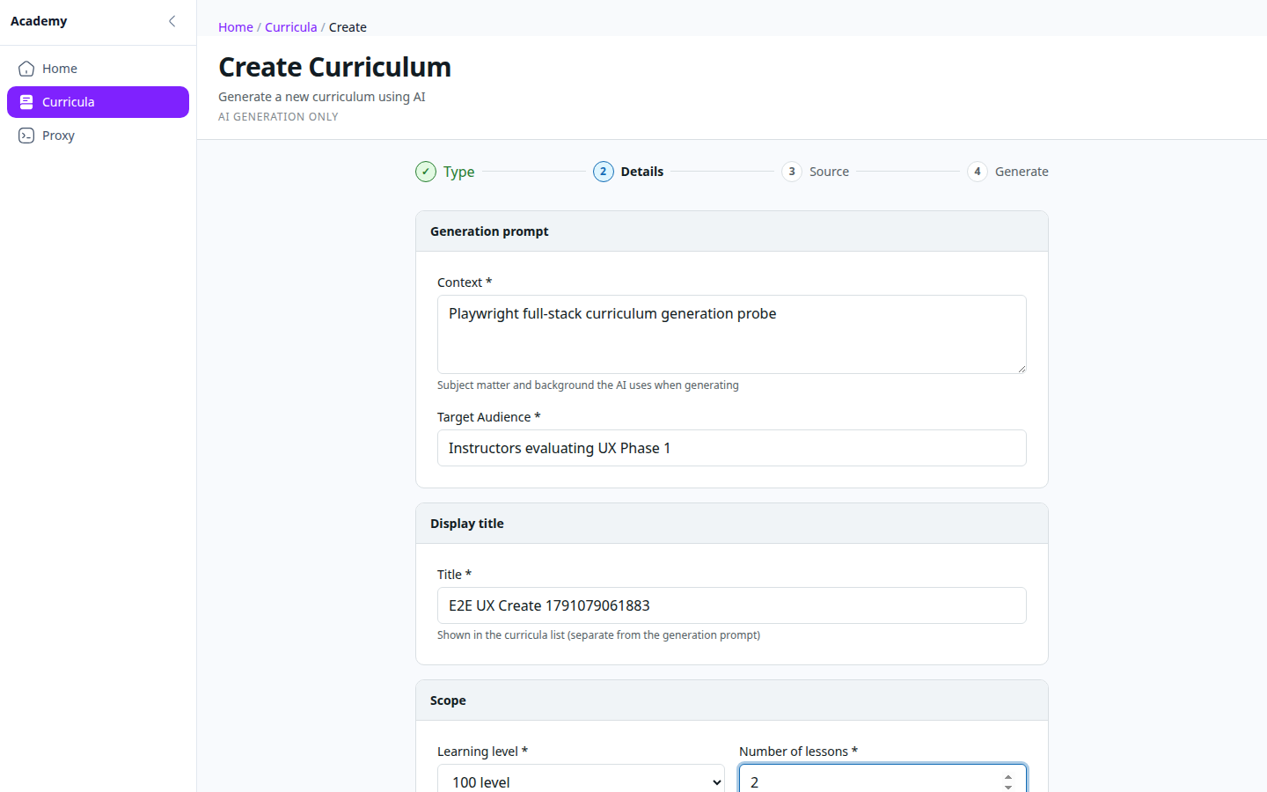1267x792 pixels.
Task: Click the 'Shown in the curricula list' hint
Action: click(x=598, y=635)
